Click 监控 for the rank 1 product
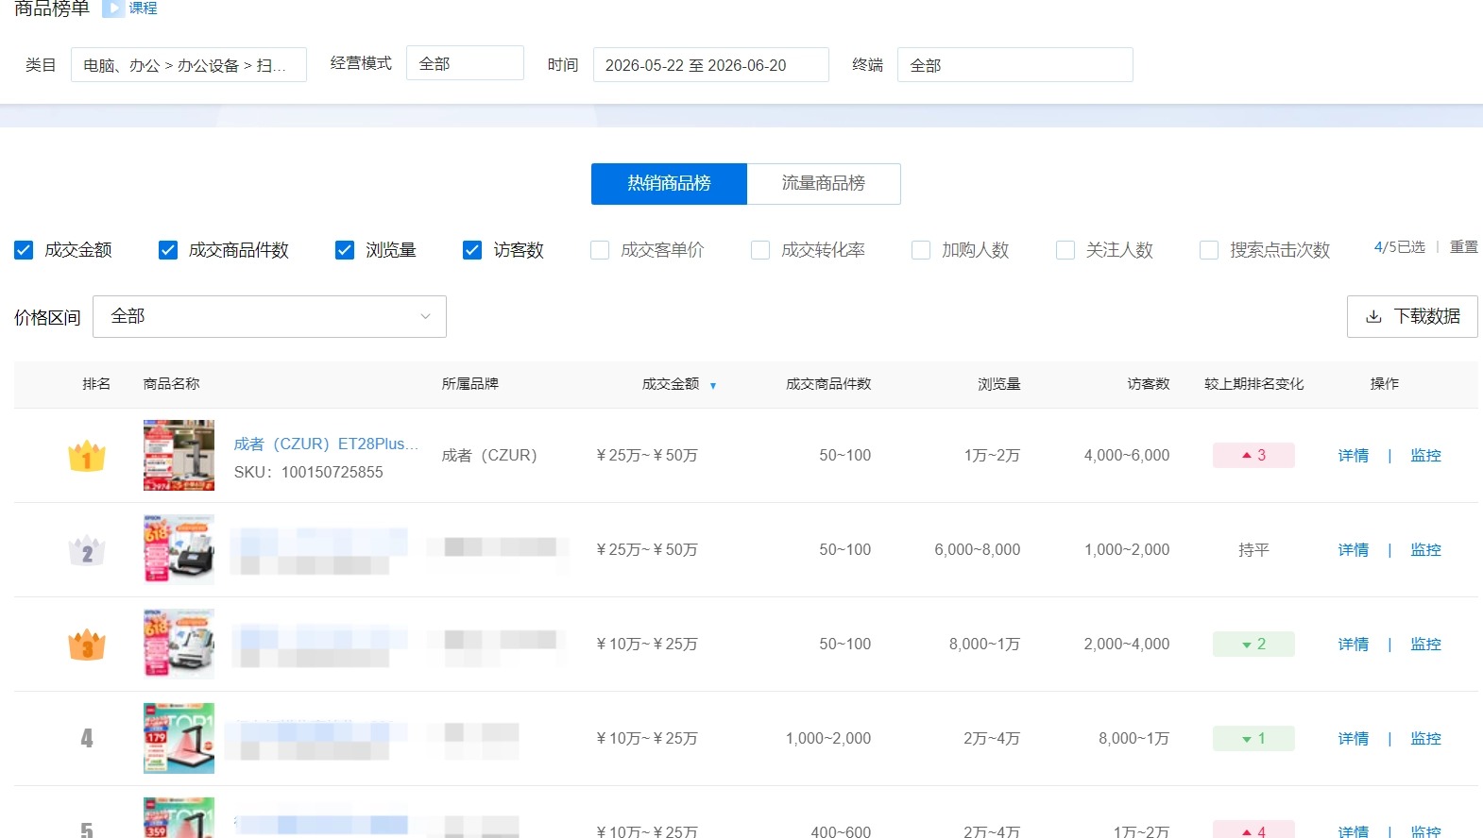The image size is (1483, 838). [x=1425, y=455]
